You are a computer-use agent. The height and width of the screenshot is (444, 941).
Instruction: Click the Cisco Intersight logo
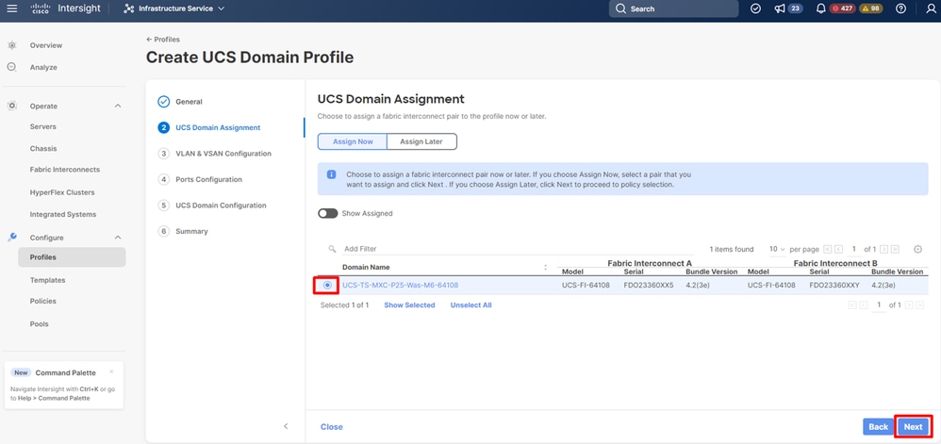[x=65, y=8]
